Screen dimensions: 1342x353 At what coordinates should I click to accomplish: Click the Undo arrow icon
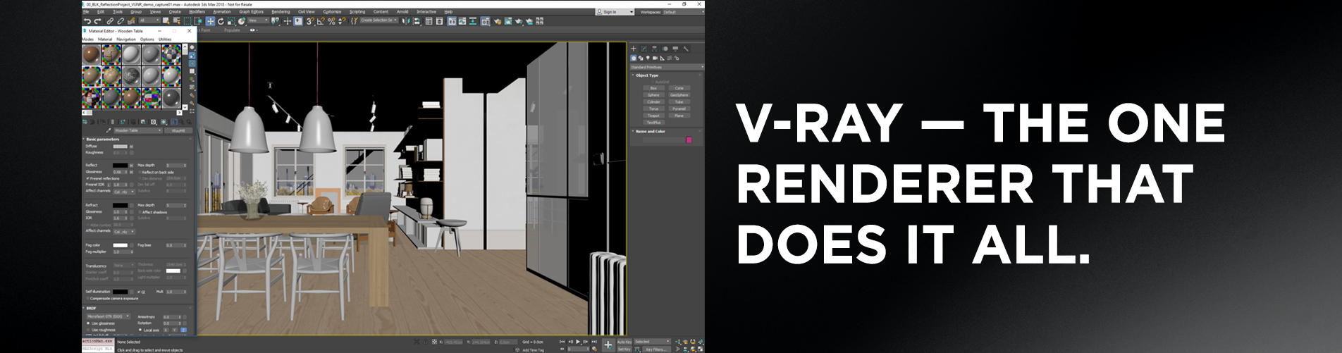[87, 21]
